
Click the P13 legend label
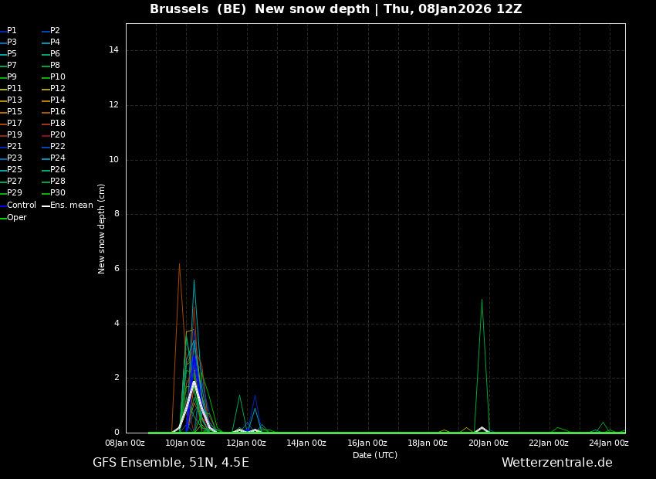[11, 100]
